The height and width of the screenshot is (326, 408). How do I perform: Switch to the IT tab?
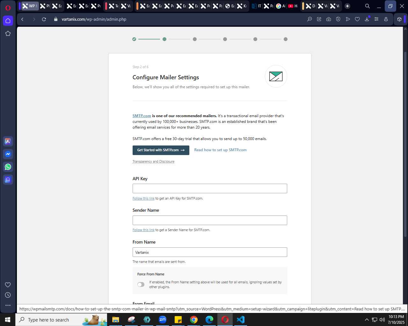pyautogui.click(x=257, y=6)
